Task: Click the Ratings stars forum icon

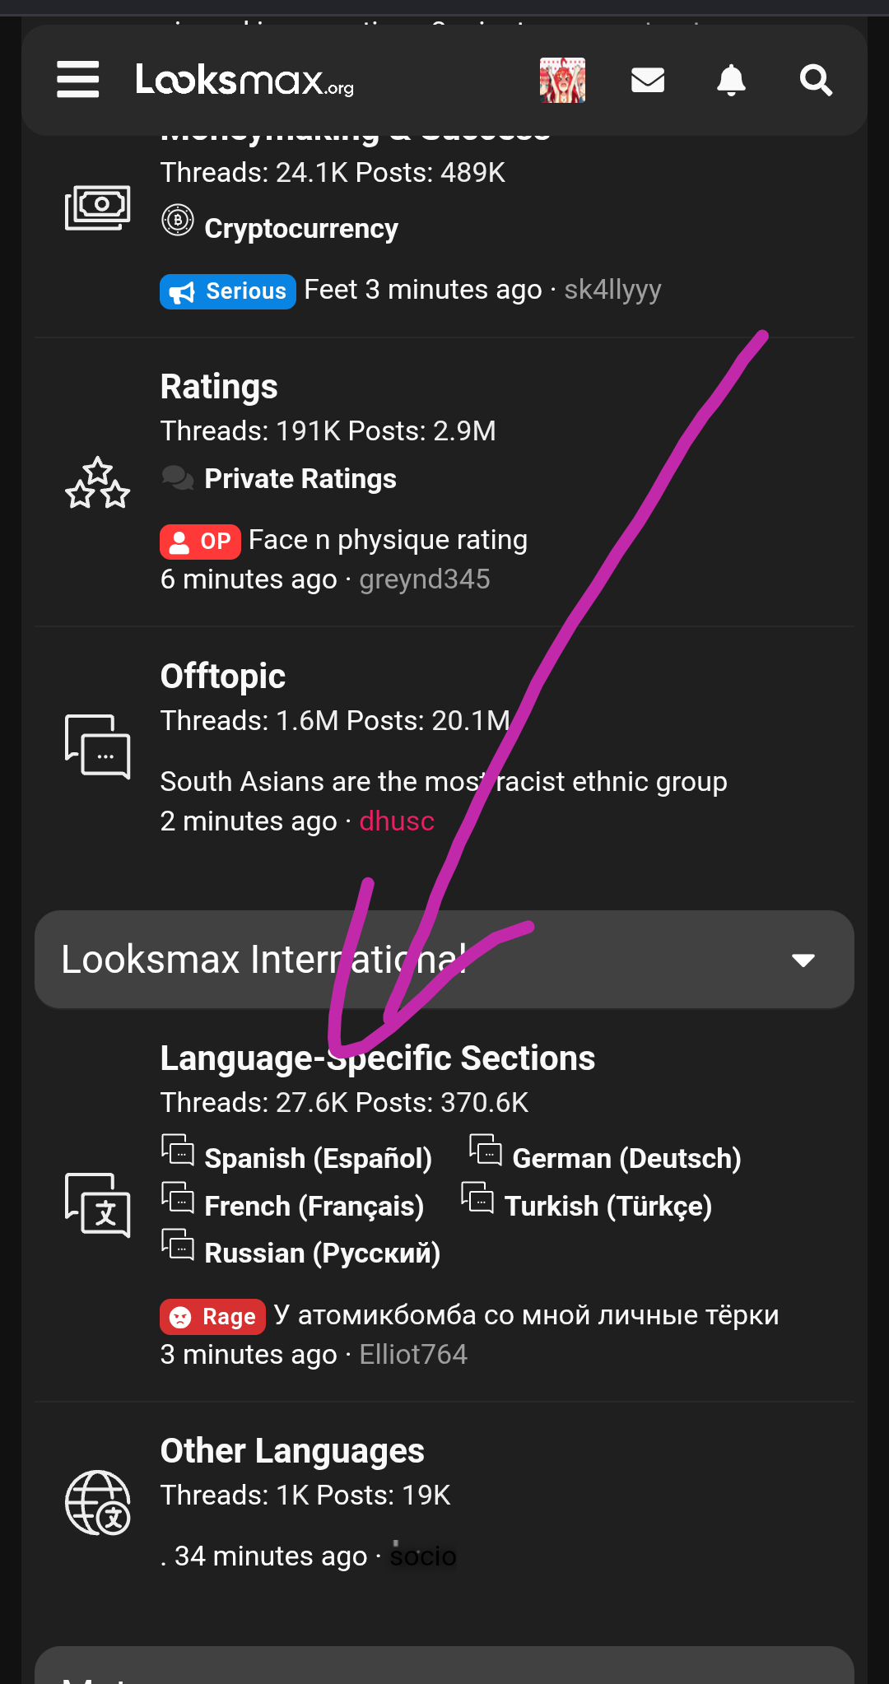Action: pos(98,483)
